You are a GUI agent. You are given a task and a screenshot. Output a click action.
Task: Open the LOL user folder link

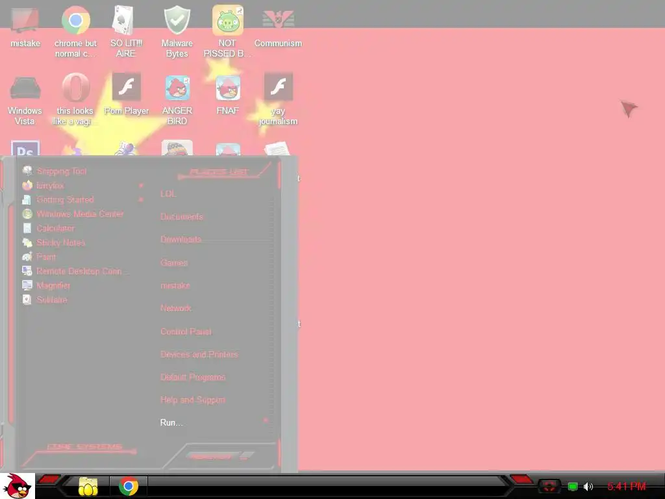(168, 194)
